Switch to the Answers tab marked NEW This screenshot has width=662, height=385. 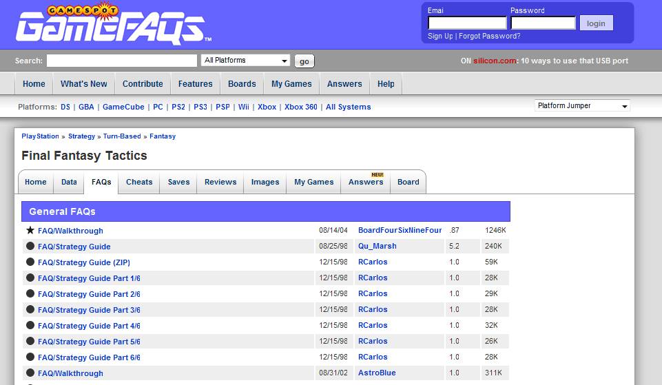coord(366,182)
